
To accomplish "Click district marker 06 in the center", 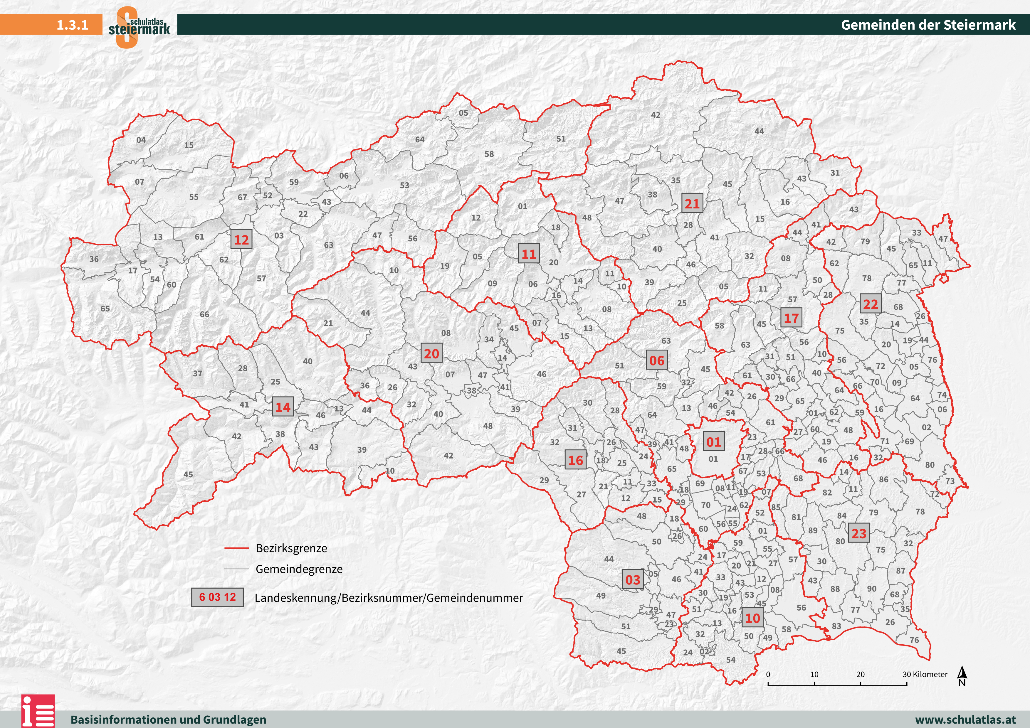I will pyautogui.click(x=658, y=360).
